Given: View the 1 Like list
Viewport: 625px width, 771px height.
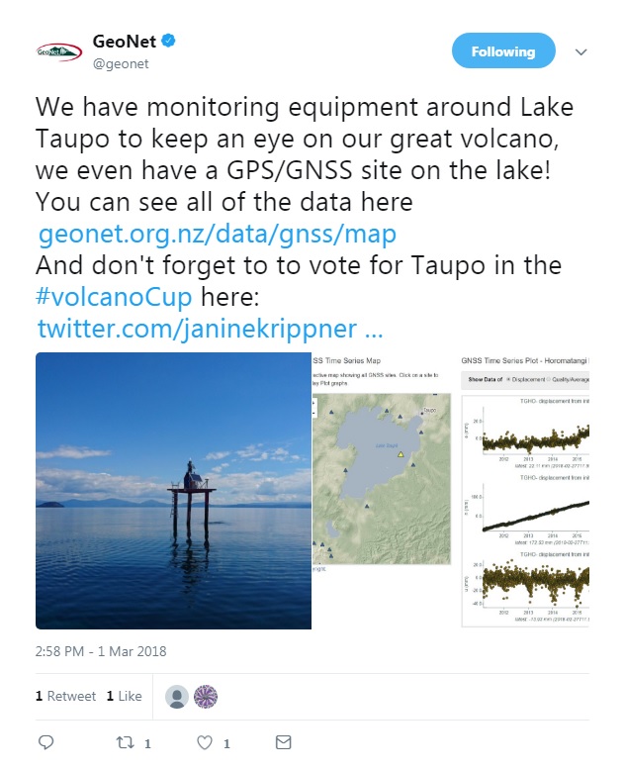Looking at the screenshot, I should click(125, 696).
